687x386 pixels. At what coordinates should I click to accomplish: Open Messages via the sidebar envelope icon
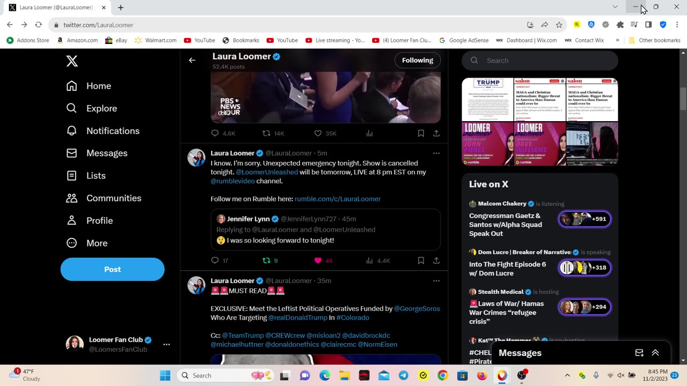(97, 153)
